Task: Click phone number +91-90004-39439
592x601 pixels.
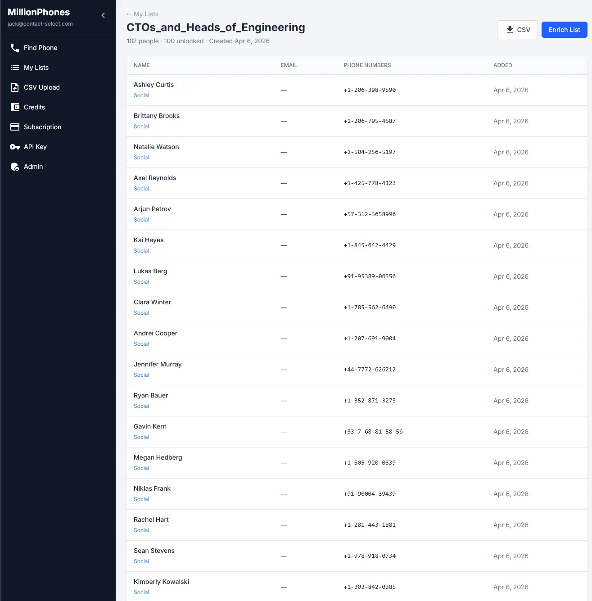Action: [x=370, y=494]
